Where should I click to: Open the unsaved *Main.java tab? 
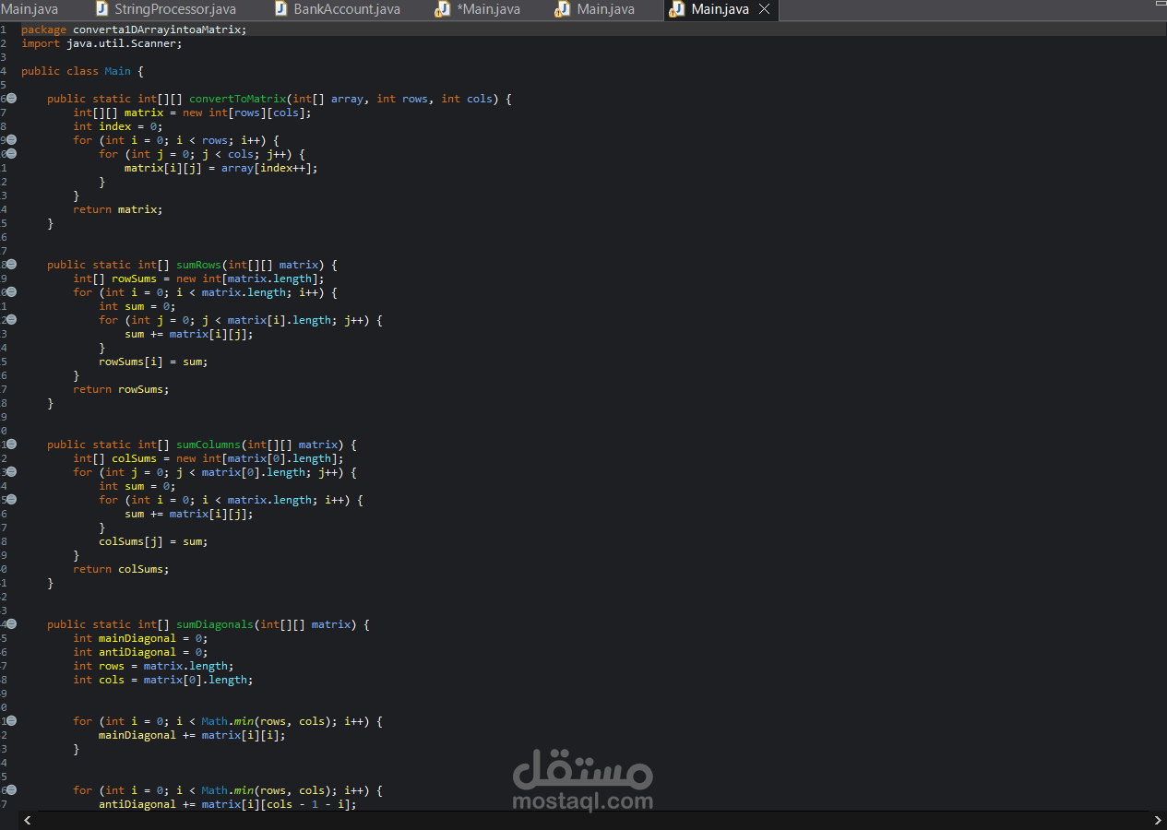point(488,9)
